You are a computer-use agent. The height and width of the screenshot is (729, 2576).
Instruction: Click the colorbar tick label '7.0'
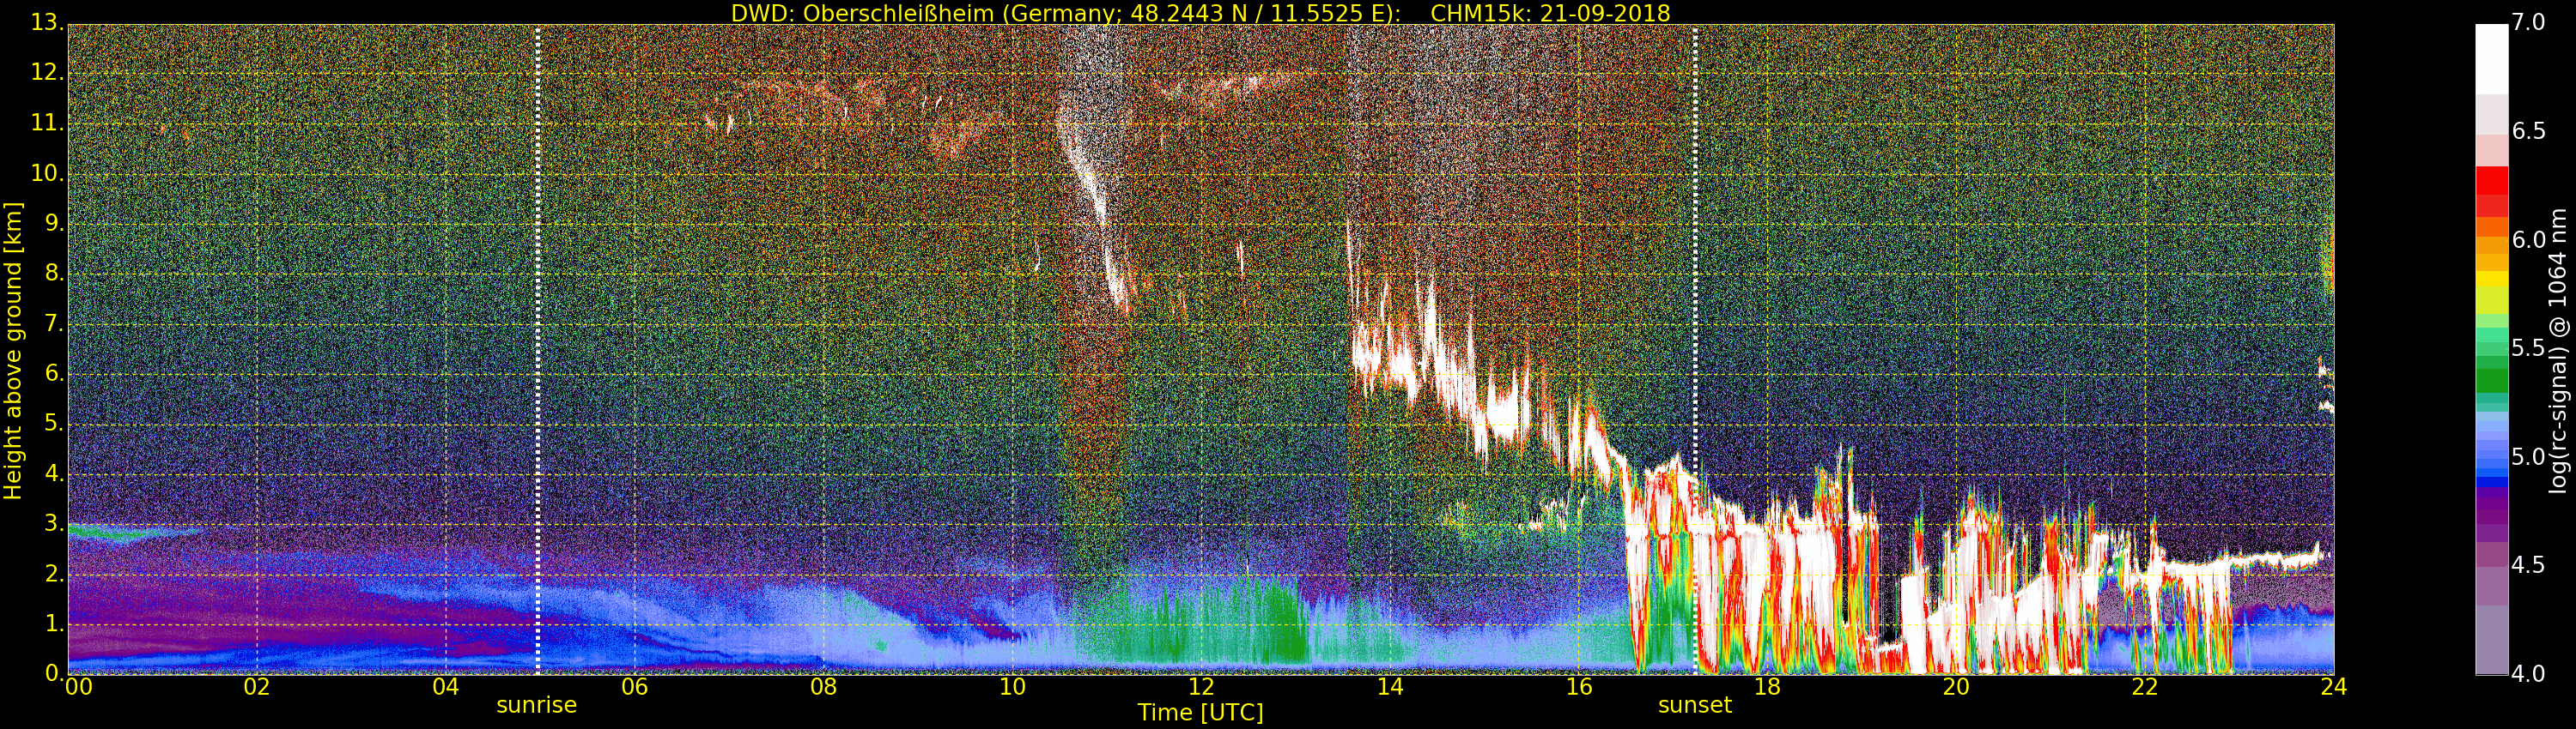click(2528, 22)
